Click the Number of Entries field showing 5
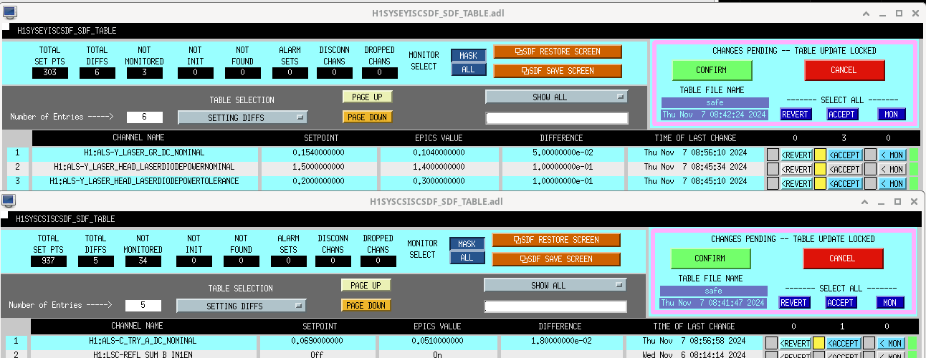926x358 pixels. coord(143,306)
